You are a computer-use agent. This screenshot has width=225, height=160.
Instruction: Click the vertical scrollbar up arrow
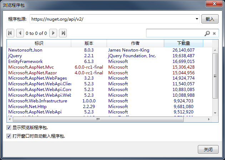[x=215, y=50]
